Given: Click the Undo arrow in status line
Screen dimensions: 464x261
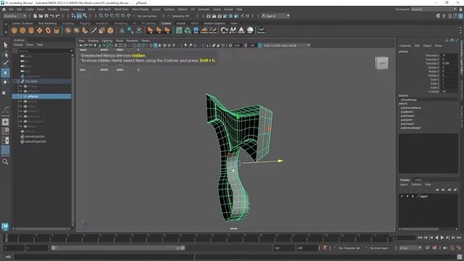Looking at the screenshot, I should coord(52,16).
